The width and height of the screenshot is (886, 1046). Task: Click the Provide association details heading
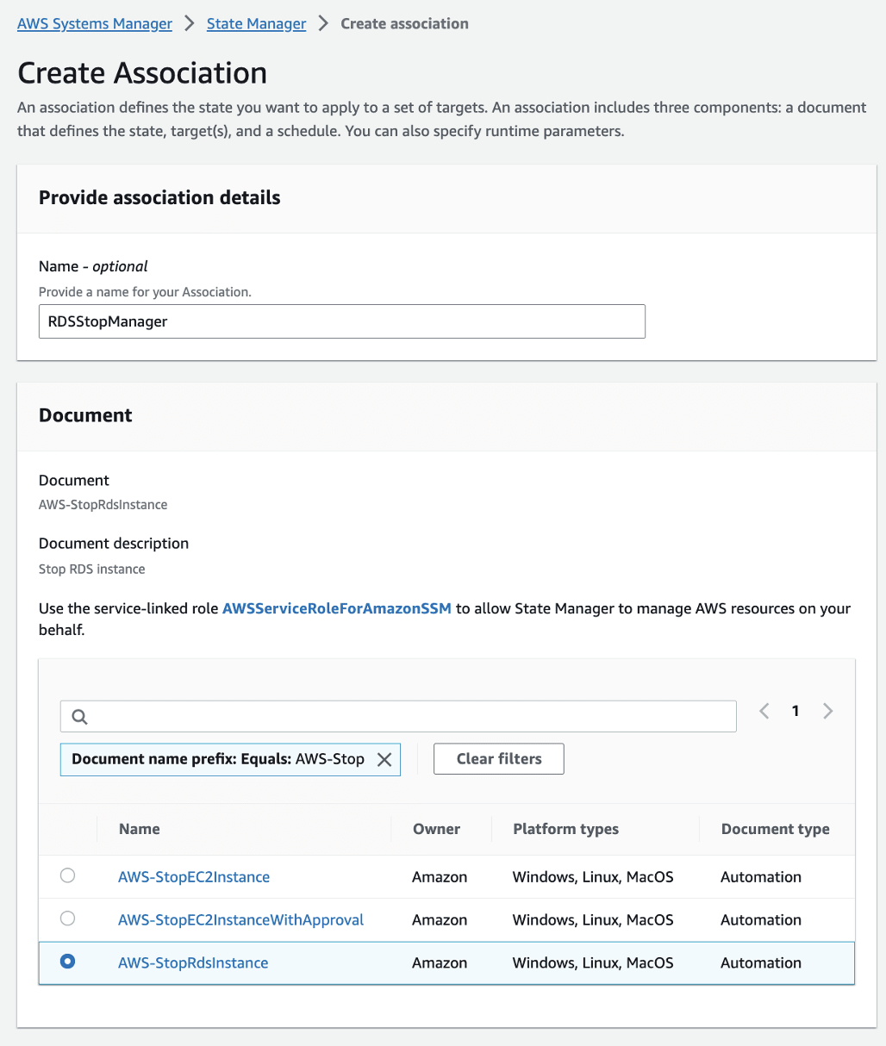[x=159, y=197]
